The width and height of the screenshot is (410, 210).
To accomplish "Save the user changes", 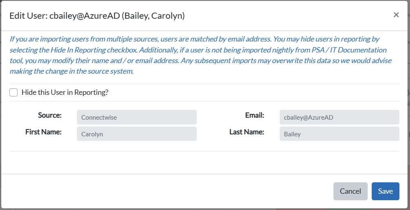I will 386,191.
